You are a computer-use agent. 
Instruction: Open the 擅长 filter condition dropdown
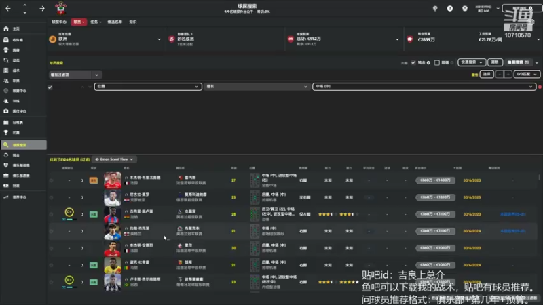[x=257, y=87]
